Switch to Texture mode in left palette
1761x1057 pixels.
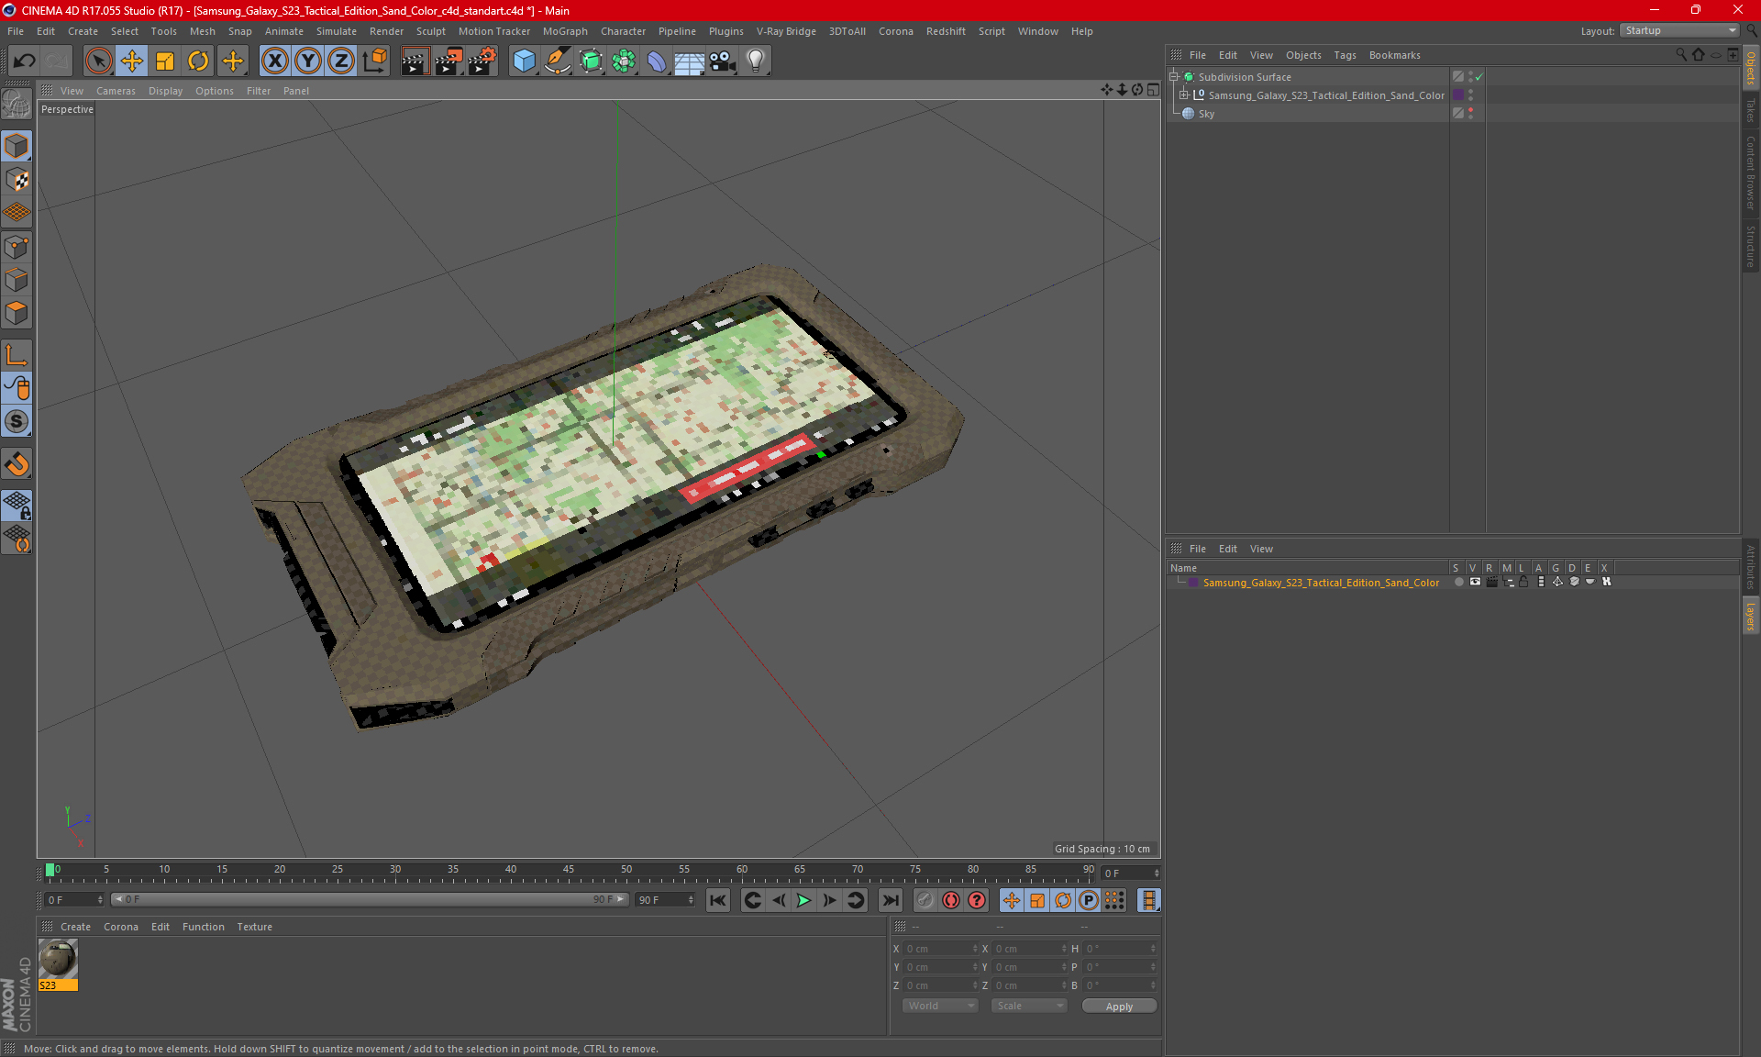pos(17,180)
